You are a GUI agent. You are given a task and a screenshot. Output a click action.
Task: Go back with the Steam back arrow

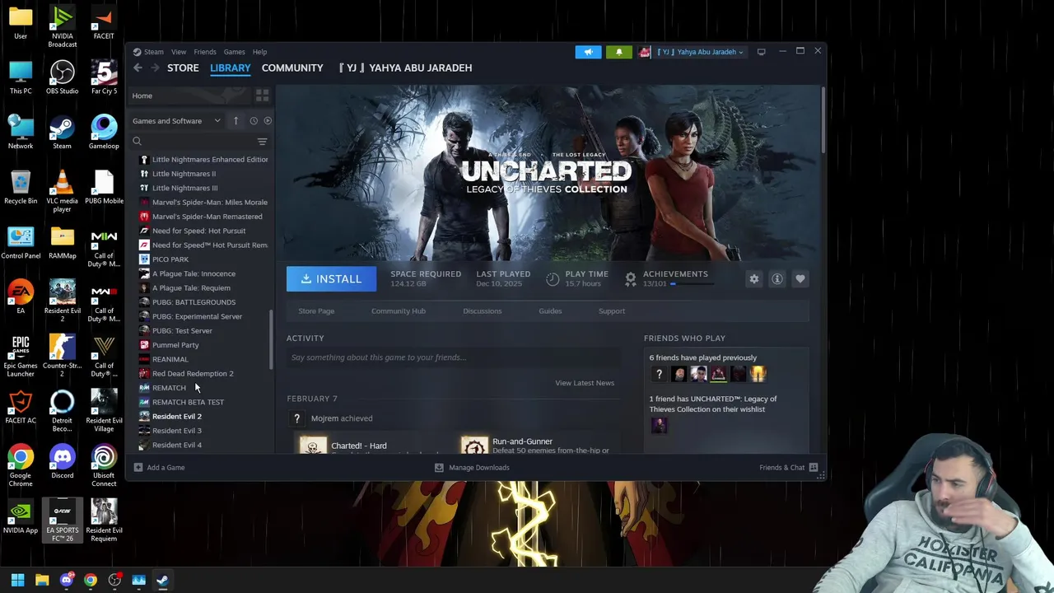pos(138,68)
